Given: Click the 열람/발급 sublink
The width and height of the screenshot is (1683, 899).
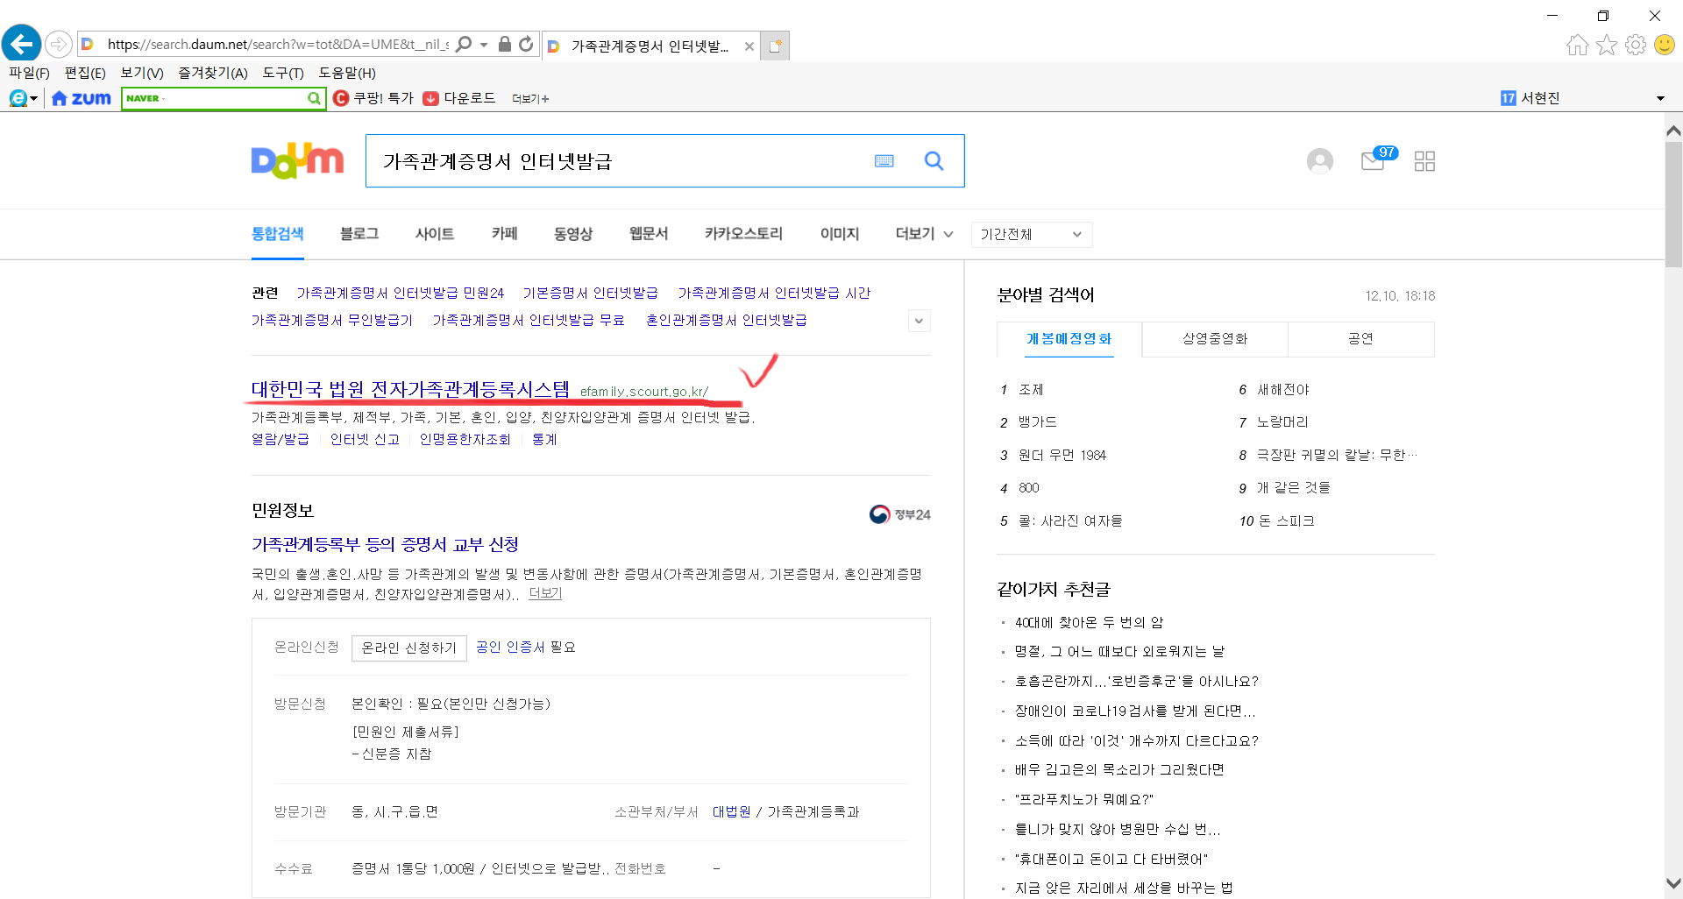Looking at the screenshot, I should tap(280, 439).
